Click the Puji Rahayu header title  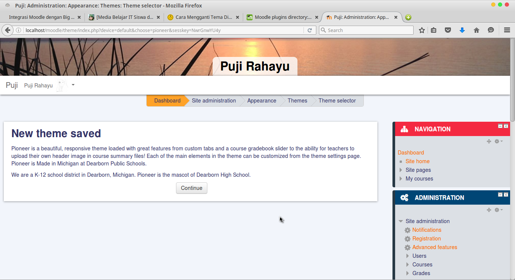click(x=255, y=66)
